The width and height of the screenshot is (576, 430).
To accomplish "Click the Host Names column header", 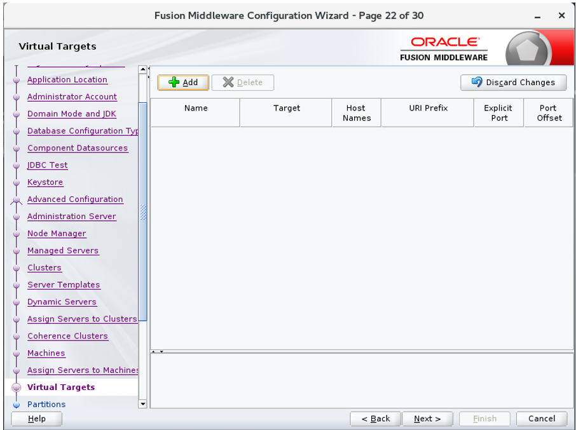I will 356,112.
